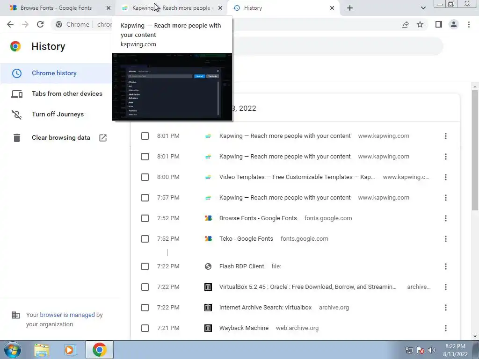The width and height of the screenshot is (479, 359).
Task: Select Turn off Journeys
Action: pyautogui.click(x=58, y=114)
